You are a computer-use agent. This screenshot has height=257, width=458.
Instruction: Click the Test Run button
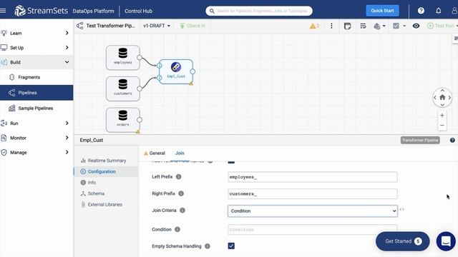tap(442, 26)
